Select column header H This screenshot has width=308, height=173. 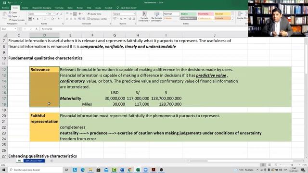(x=138, y=35)
